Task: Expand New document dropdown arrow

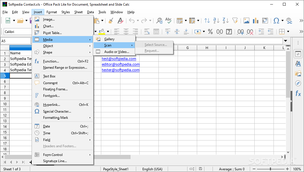Action: (14, 21)
